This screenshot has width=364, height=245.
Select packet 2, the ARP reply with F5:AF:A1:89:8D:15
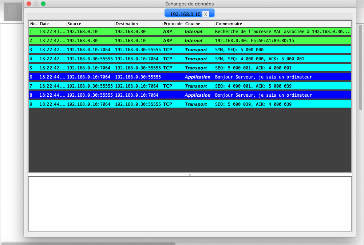(x=189, y=41)
